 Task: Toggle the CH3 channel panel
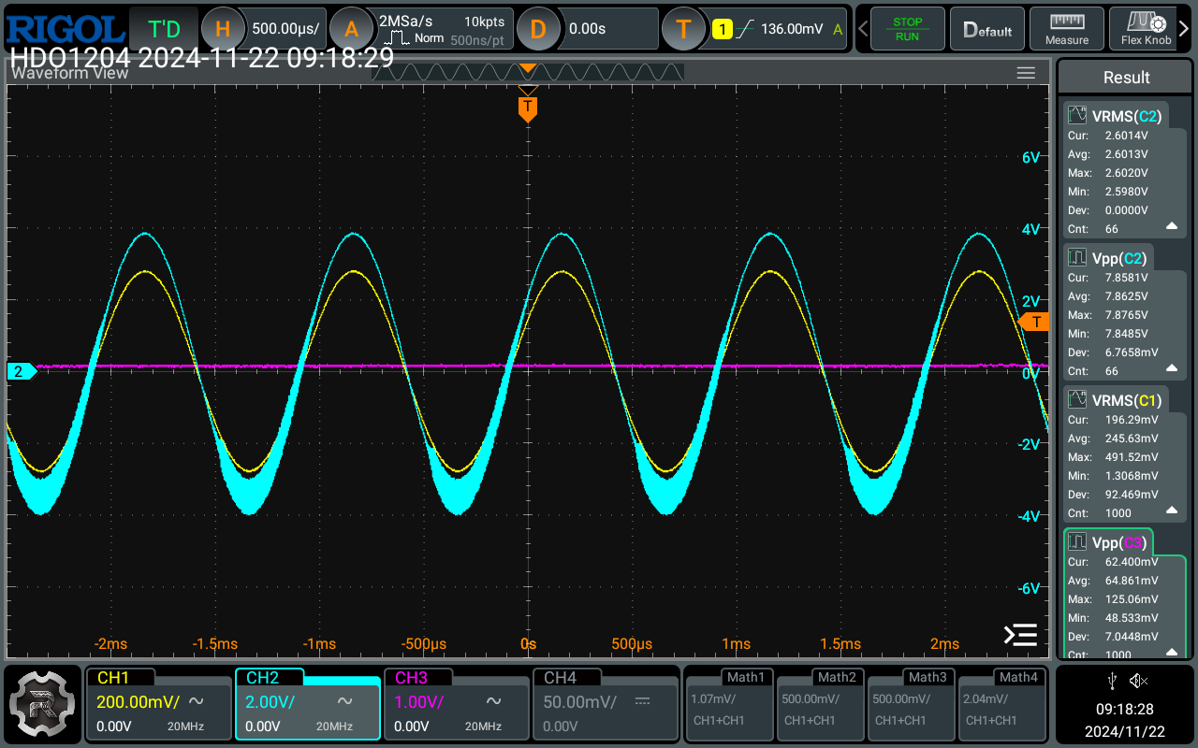[456, 703]
